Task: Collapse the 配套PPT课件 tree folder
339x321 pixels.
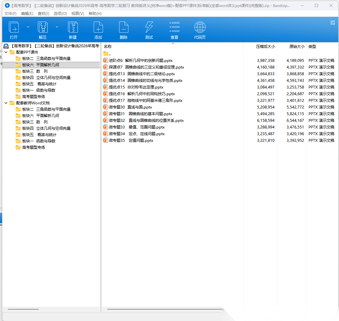Action: click(6, 52)
